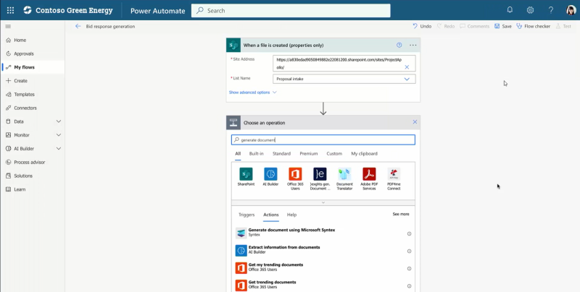Open the user profile avatar
The height and width of the screenshot is (292, 580).
coord(571,10)
